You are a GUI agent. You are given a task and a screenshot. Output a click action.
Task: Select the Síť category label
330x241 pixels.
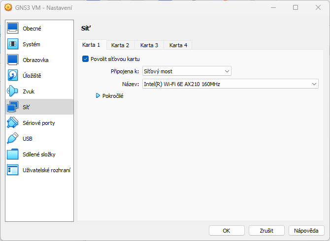pos(26,107)
